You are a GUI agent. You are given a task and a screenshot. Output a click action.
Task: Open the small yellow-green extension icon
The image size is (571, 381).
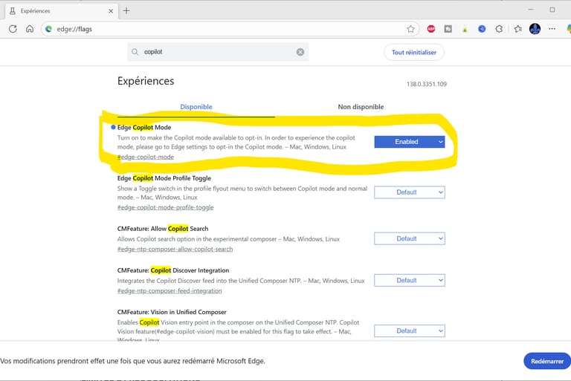(x=465, y=30)
